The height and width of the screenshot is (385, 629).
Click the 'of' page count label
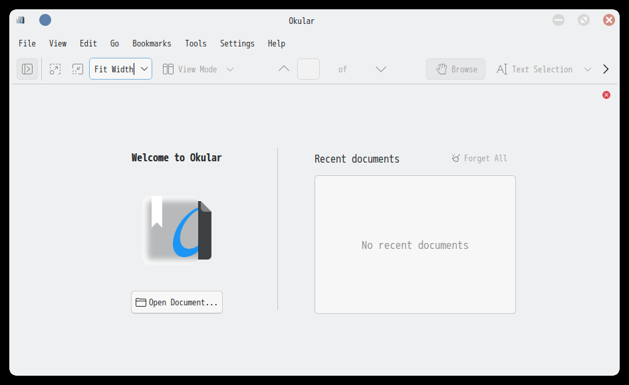click(x=342, y=69)
